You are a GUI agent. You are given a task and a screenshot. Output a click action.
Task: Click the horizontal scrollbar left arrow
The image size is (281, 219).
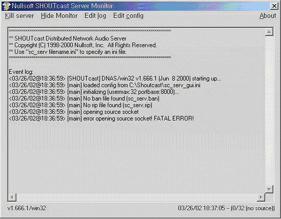pyautogui.click(x=12, y=197)
